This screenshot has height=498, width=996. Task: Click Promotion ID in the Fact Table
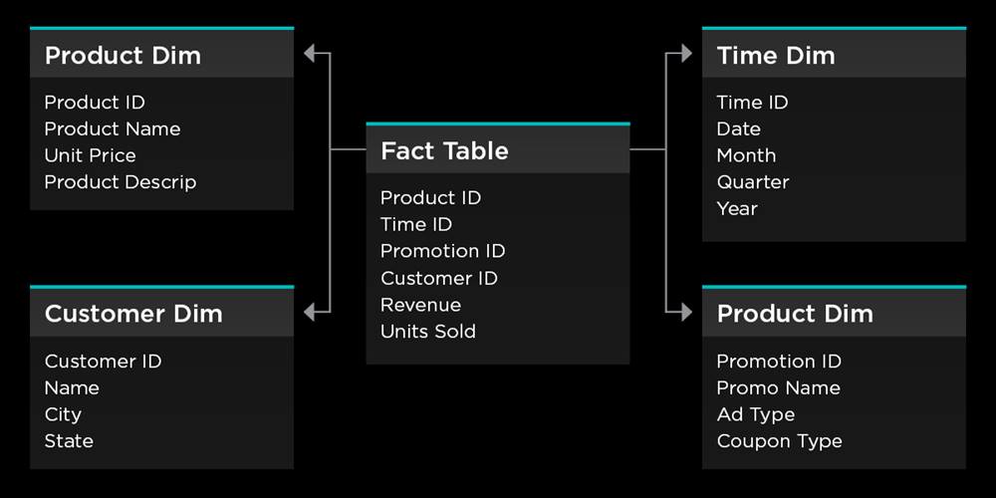pos(442,251)
